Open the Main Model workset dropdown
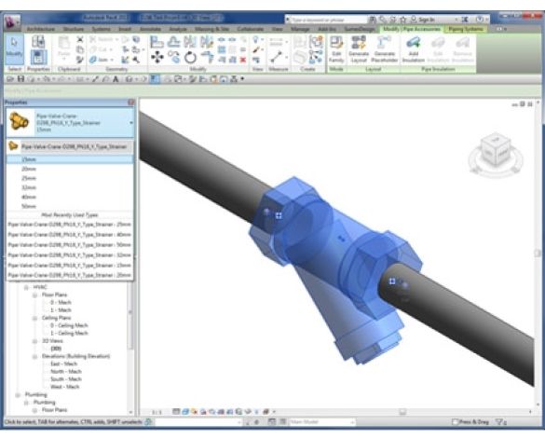The height and width of the screenshot is (439, 545). (320, 422)
